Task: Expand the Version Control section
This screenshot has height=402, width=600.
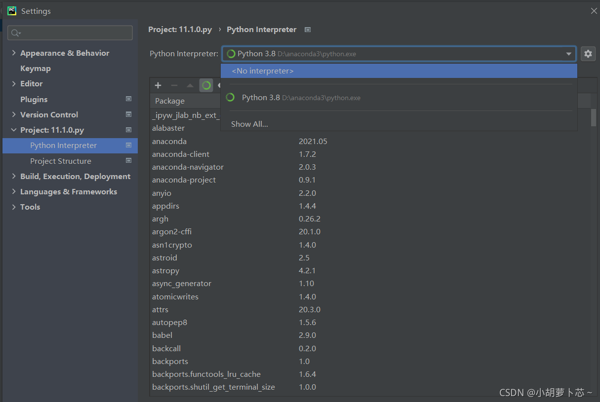Action: pyautogui.click(x=14, y=114)
